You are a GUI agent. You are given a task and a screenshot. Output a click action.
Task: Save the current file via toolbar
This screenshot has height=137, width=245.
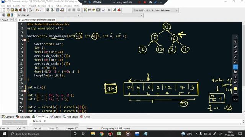(12, 10)
